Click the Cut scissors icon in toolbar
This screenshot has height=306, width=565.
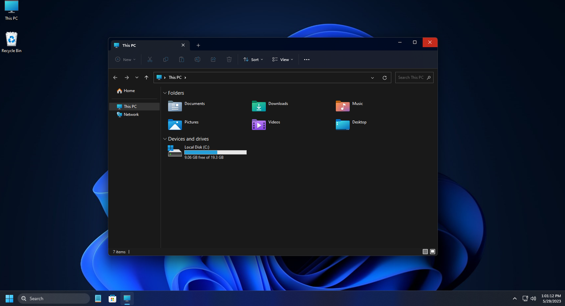150,60
